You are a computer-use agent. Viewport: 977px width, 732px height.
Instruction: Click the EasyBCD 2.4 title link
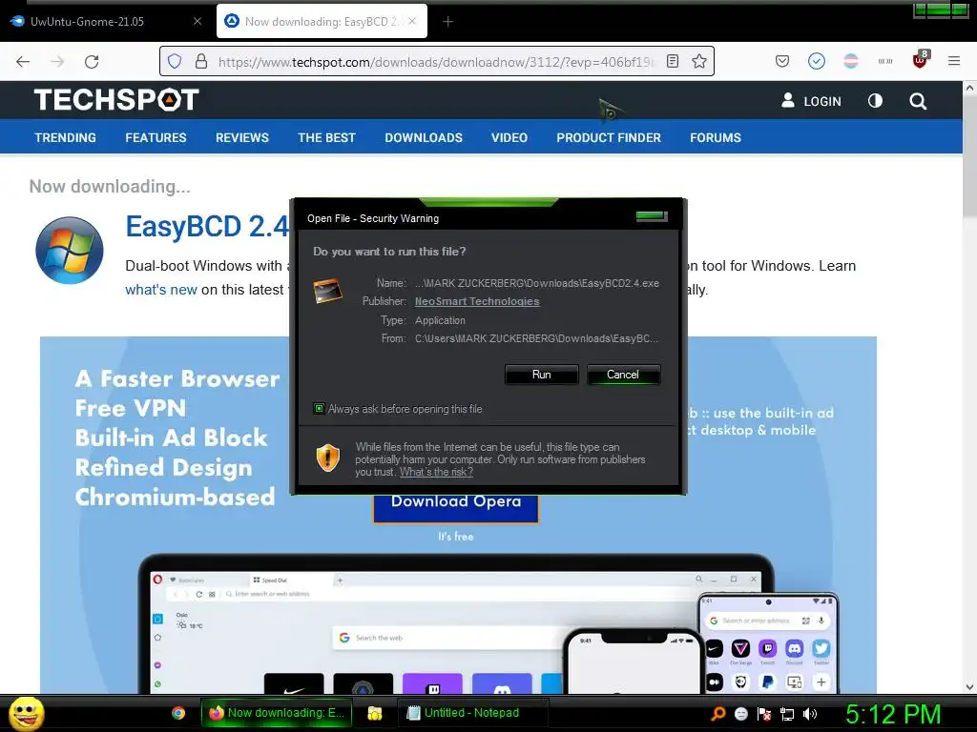click(x=207, y=226)
